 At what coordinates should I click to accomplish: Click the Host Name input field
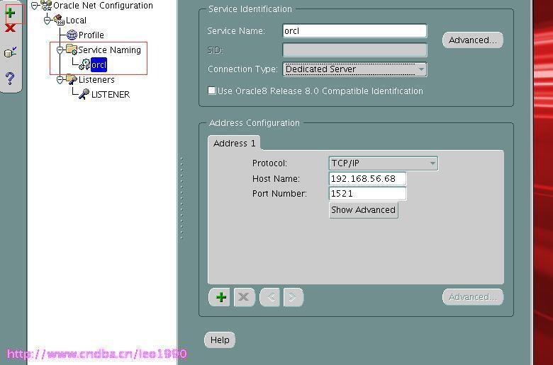[367, 178]
